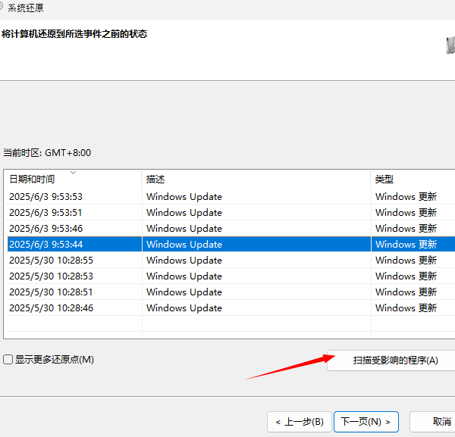The height and width of the screenshot is (437, 455).
Task: Enable the 显示更多还原点(M) checkbox
Action: click(x=8, y=360)
